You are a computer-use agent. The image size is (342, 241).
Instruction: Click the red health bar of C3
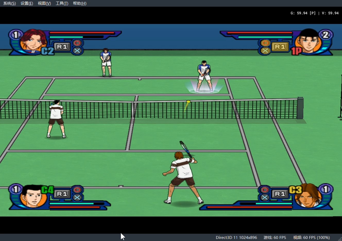click(x=249, y=207)
